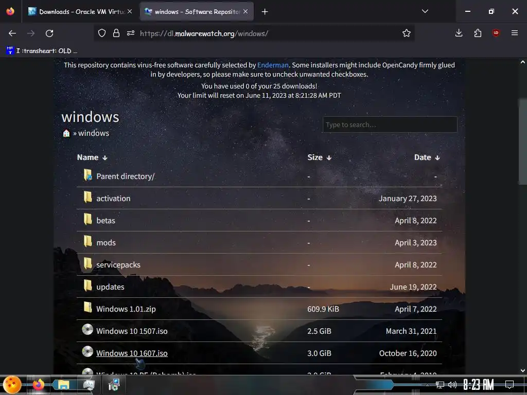Close the Oracle VM VirtualBox tab

pyautogui.click(x=130, y=11)
